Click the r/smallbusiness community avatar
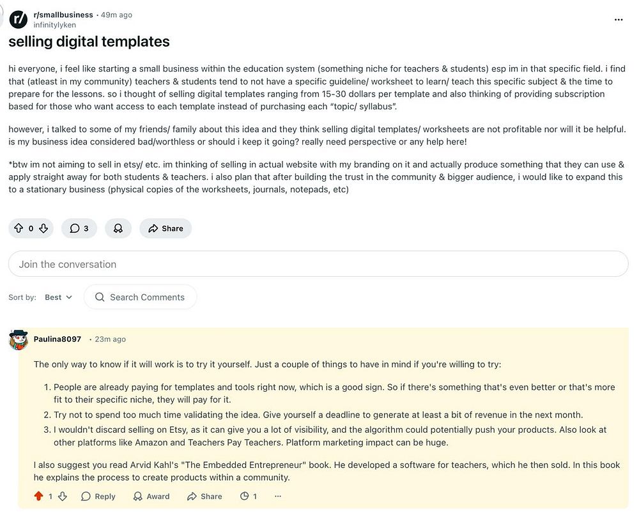The width and height of the screenshot is (639, 512). 19,19
